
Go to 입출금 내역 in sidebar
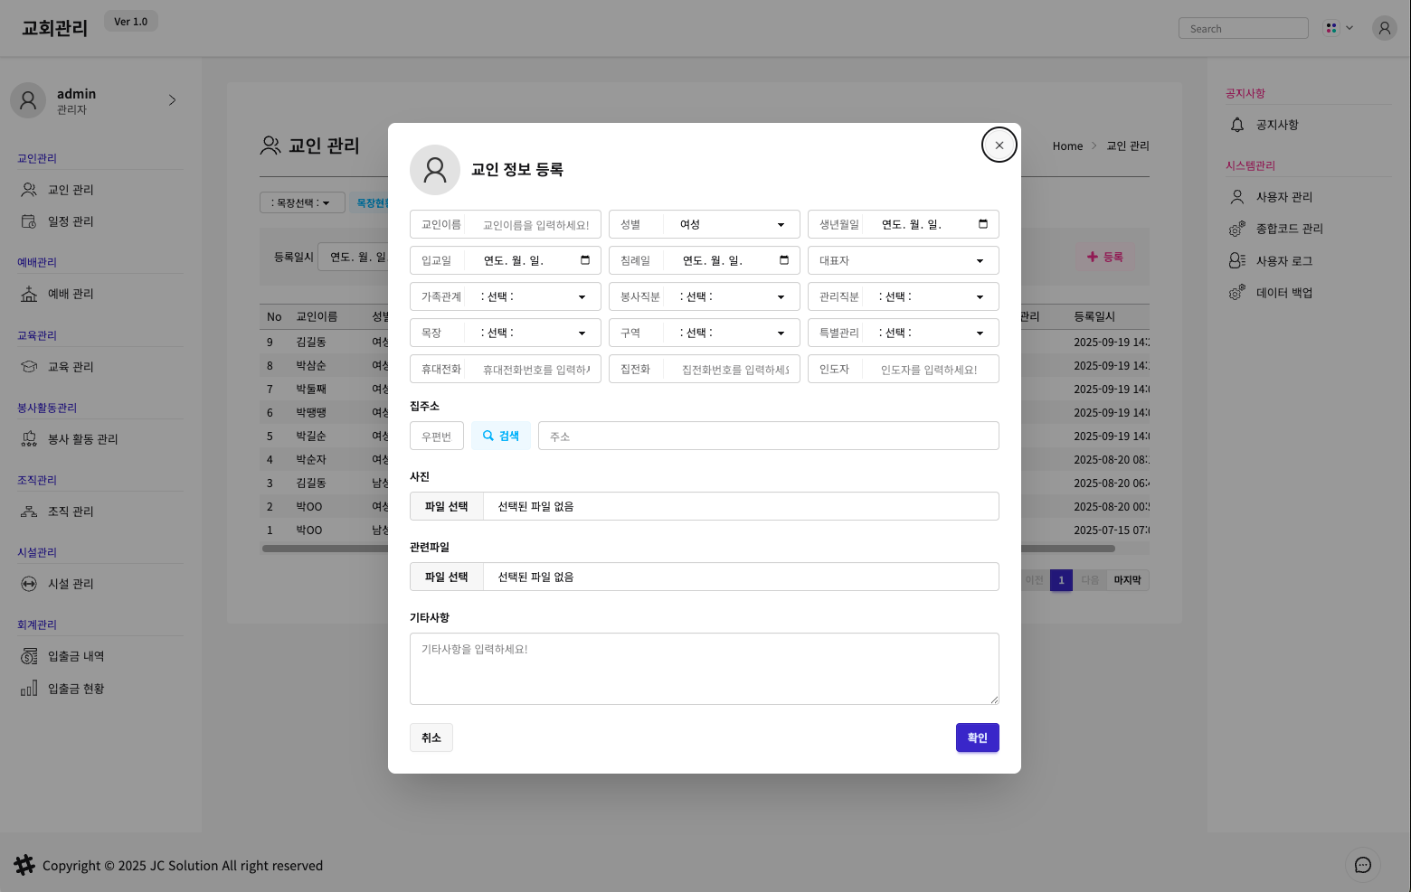pos(76,656)
